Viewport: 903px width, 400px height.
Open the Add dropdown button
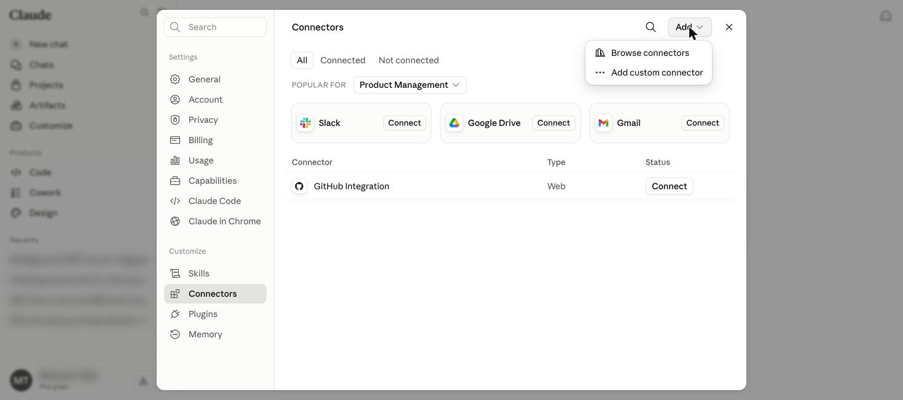click(x=690, y=27)
